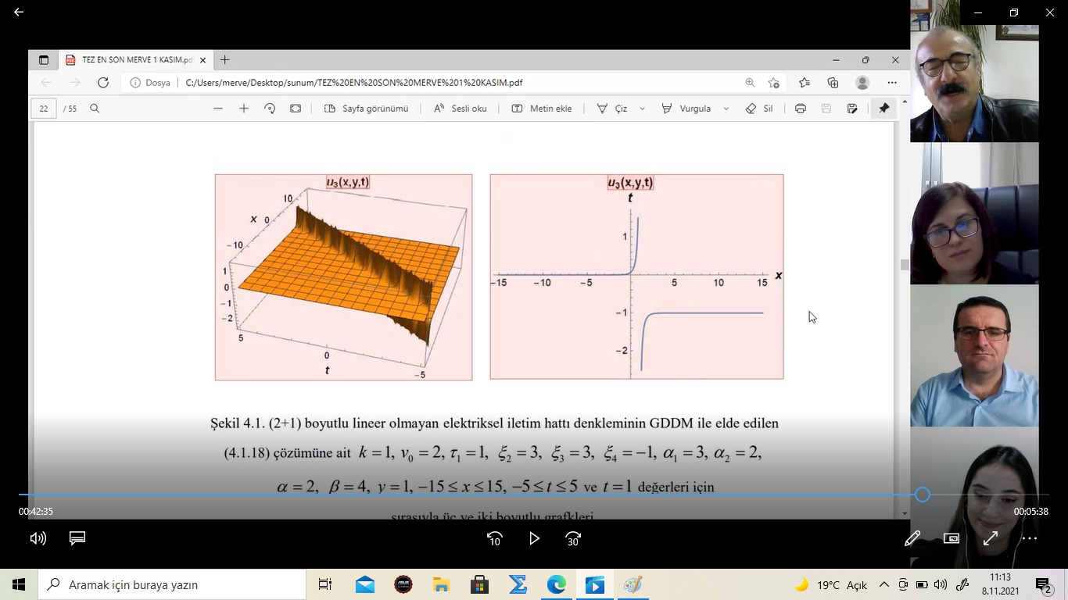Open the Edge profile avatar
This screenshot has height=600, width=1068.
[862, 82]
